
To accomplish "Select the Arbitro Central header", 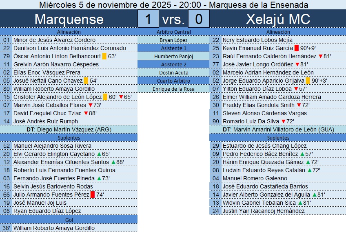I will click(x=173, y=32).
